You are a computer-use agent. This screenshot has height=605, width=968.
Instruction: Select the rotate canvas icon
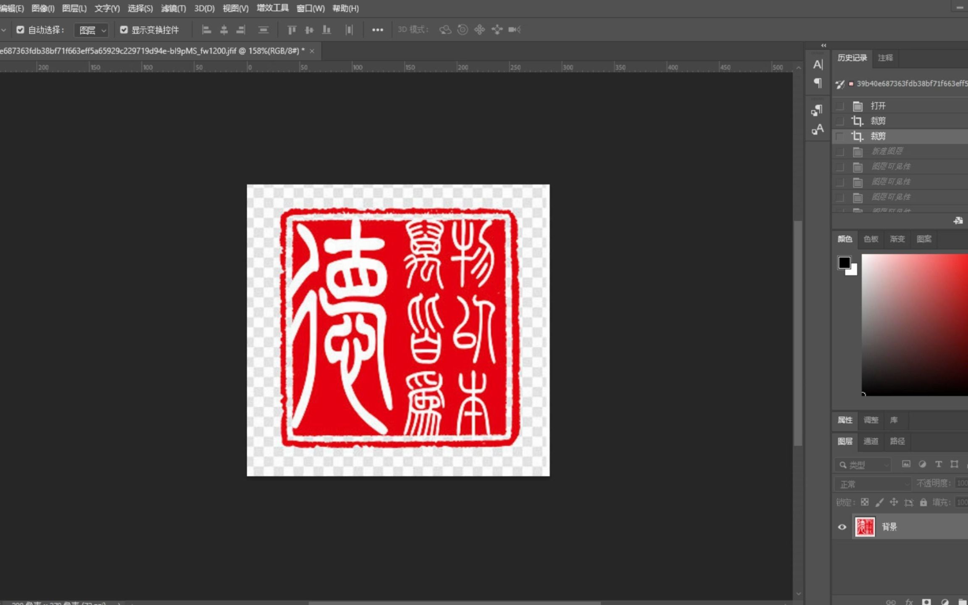[463, 29]
